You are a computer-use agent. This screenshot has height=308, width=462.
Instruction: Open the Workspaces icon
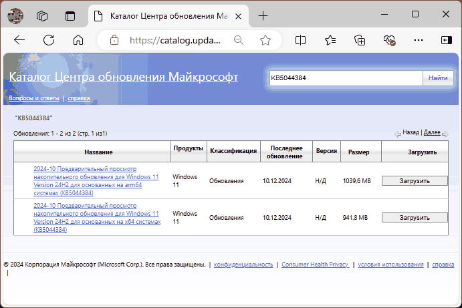[x=42, y=16]
